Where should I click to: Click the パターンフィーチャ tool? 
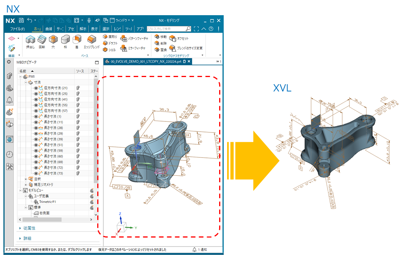point(134,39)
